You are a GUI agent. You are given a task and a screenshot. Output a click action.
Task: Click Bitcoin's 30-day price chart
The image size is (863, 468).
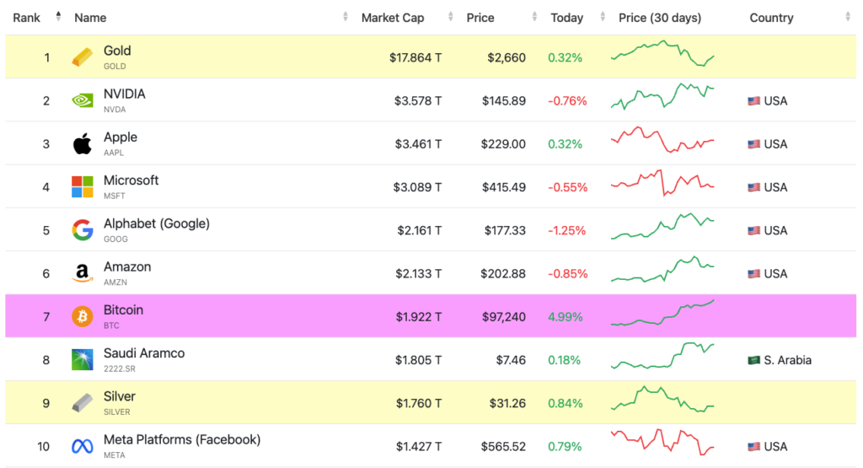(662, 314)
